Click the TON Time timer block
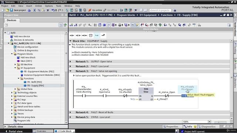The height and width of the screenshot is (133, 237). 146,94
